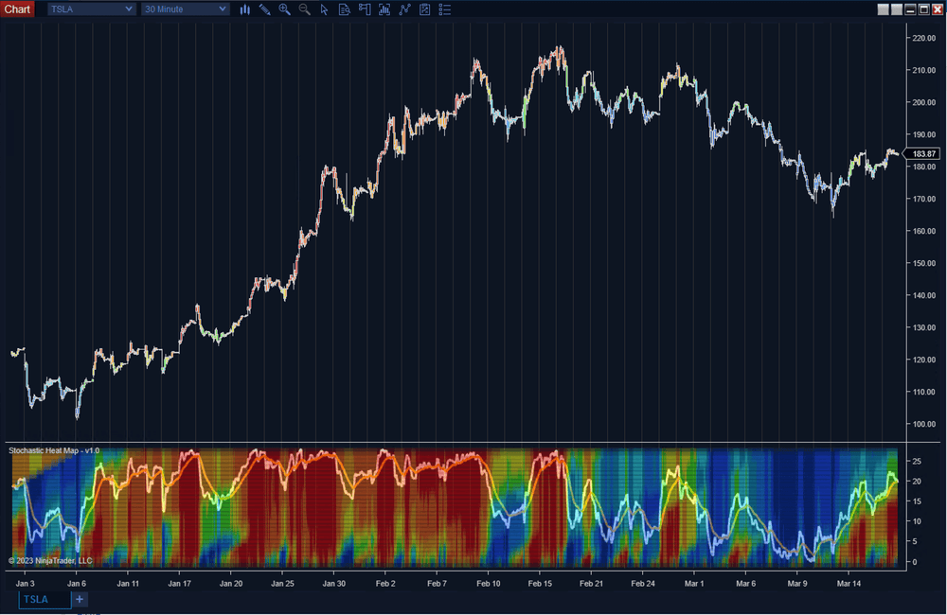Click the zoom out magnifier icon

click(305, 9)
